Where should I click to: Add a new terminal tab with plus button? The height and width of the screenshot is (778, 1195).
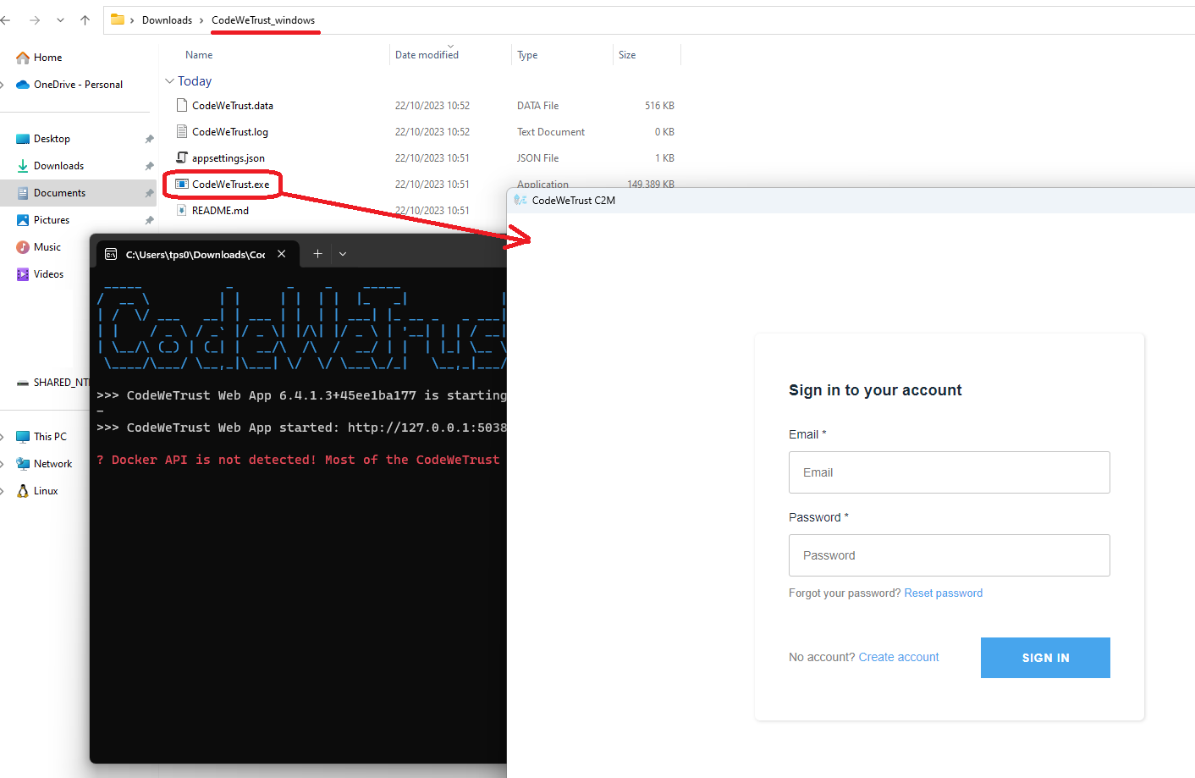click(x=318, y=254)
